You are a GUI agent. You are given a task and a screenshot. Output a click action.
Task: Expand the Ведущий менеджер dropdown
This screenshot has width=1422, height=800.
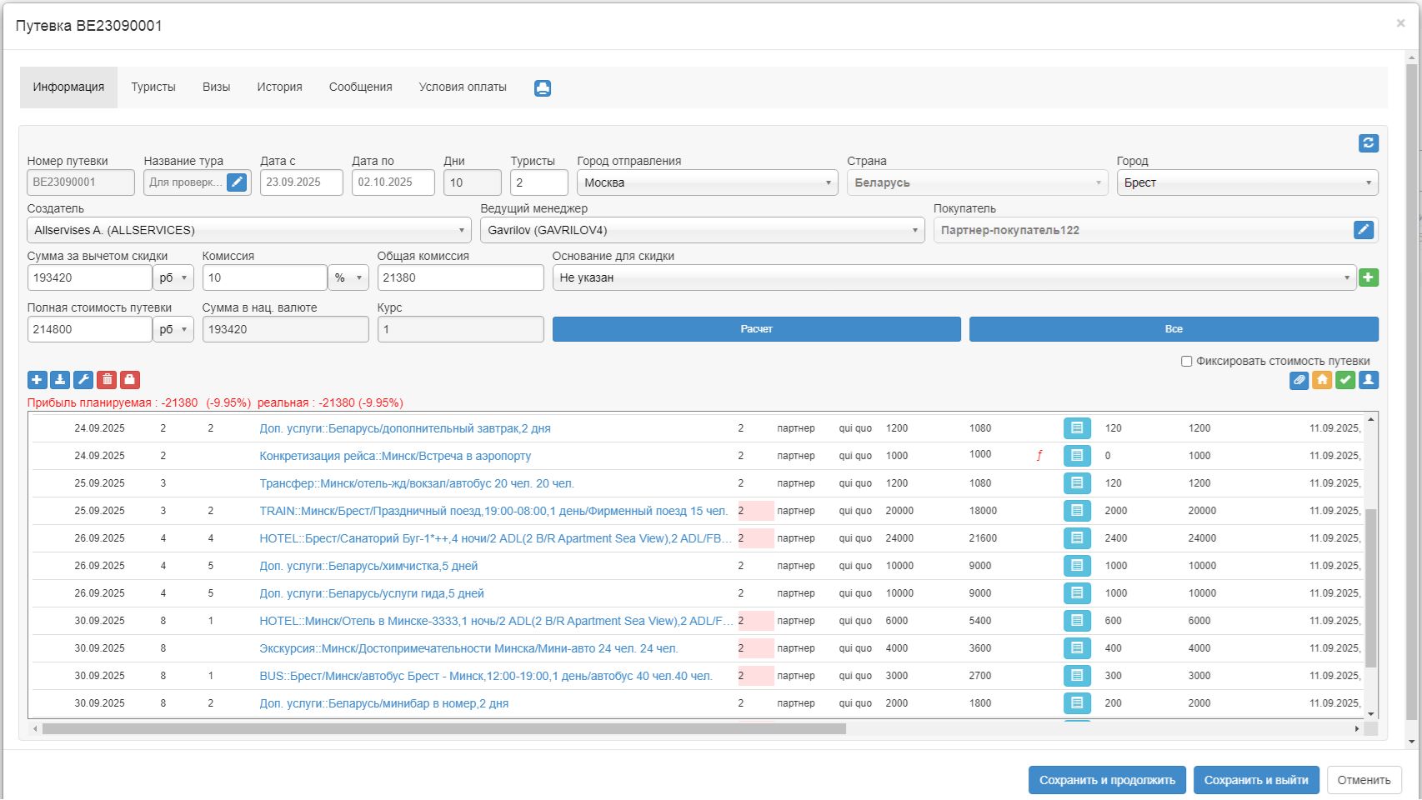pyautogui.click(x=702, y=230)
